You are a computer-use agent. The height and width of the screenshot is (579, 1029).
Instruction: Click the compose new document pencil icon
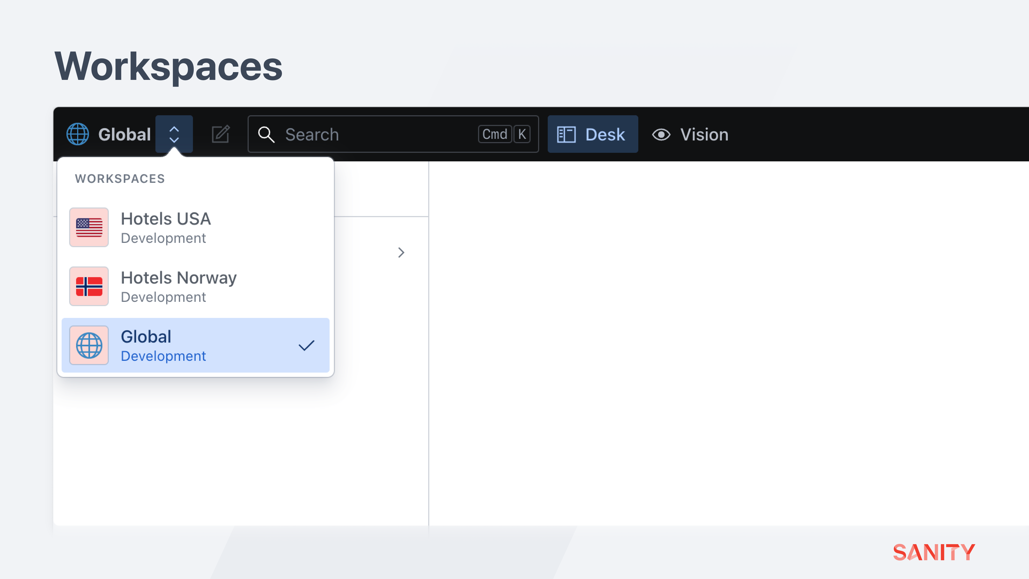221,134
